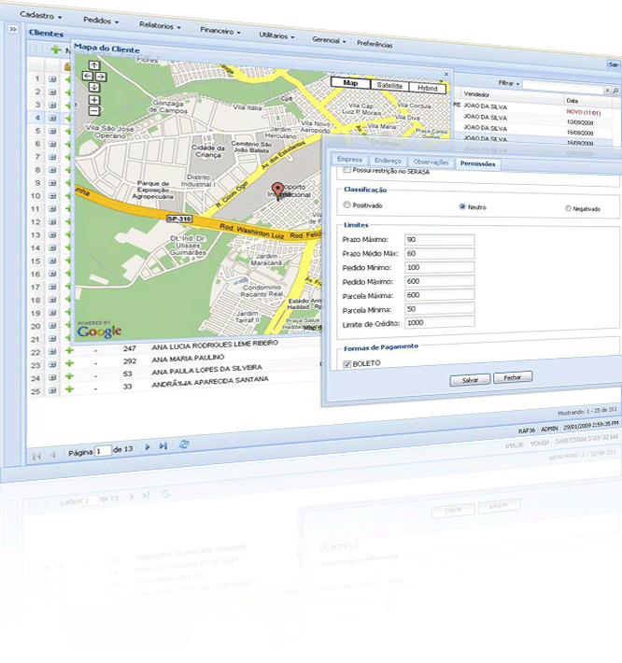Expand row 22 details in grid

click(x=51, y=351)
